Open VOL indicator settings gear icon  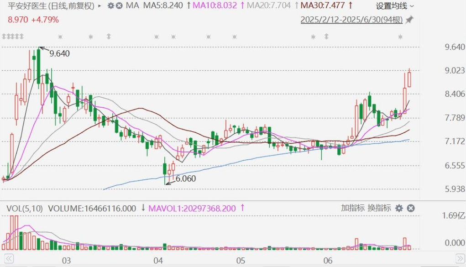(x=399, y=208)
